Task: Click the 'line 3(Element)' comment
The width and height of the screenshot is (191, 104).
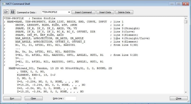Action: click(126, 35)
